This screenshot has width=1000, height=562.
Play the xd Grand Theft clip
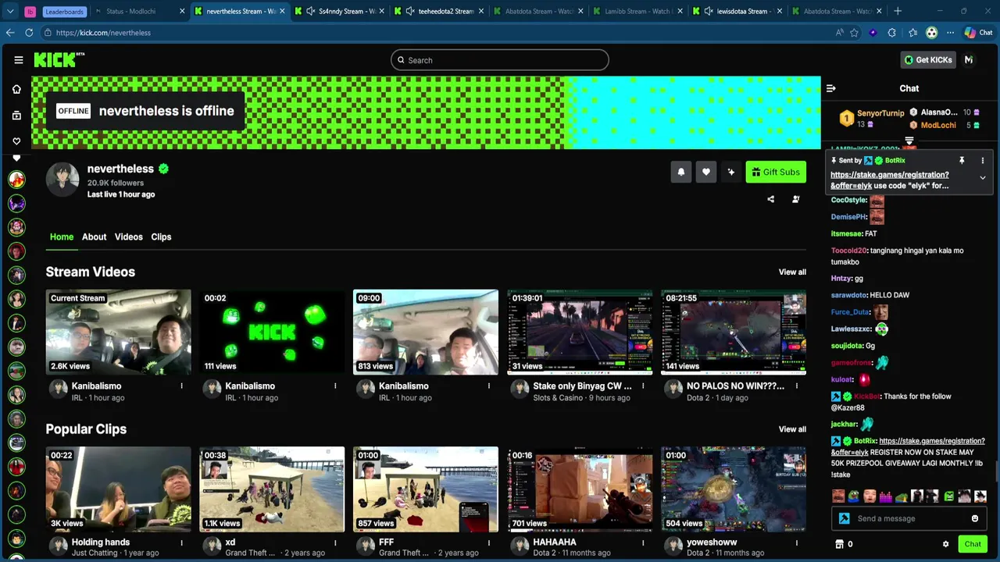point(272,489)
